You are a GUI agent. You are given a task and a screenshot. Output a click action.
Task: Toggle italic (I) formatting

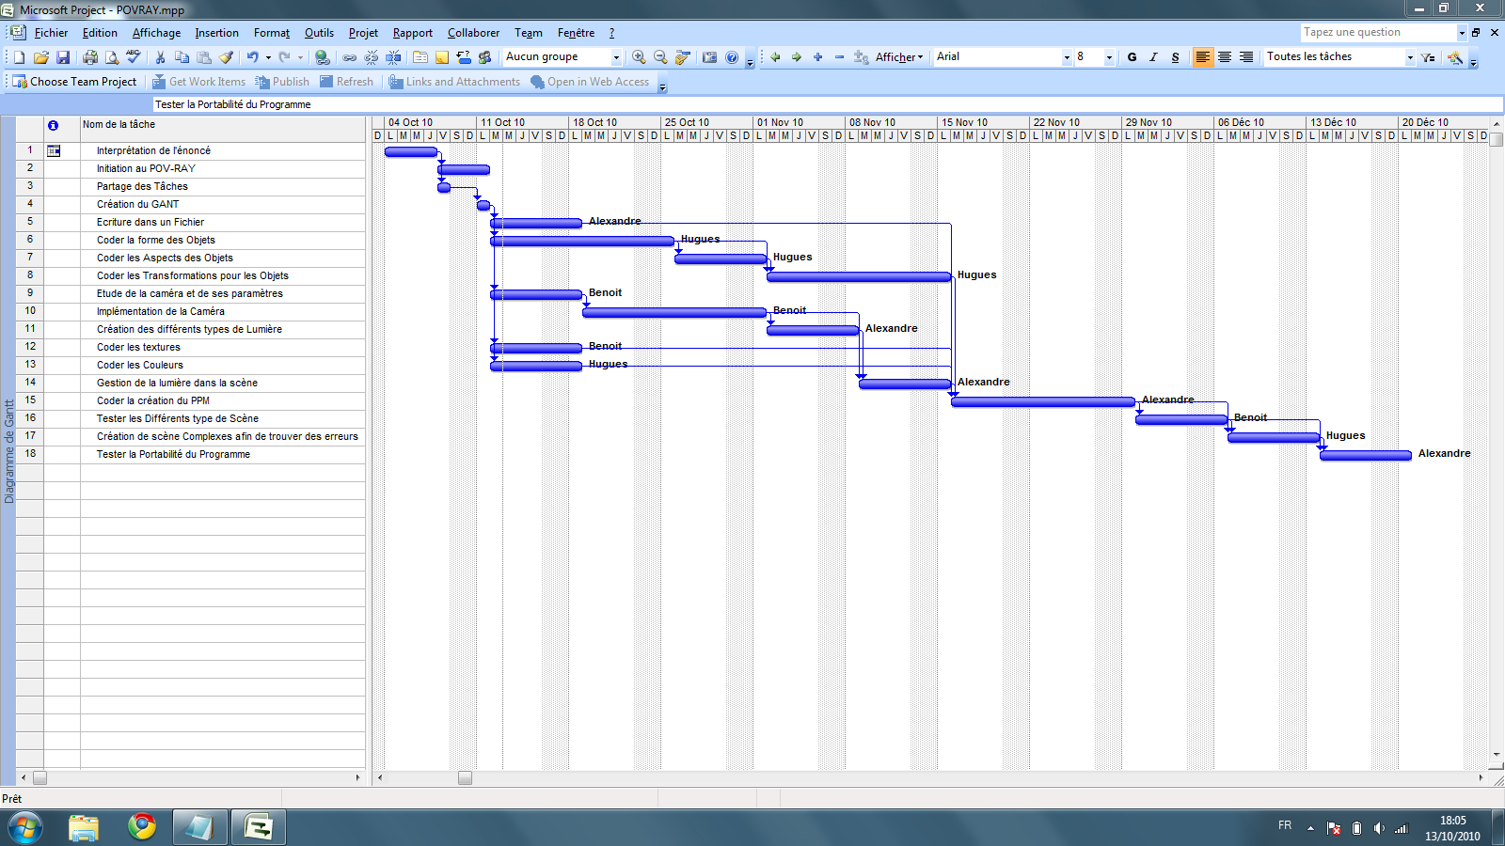1153,57
